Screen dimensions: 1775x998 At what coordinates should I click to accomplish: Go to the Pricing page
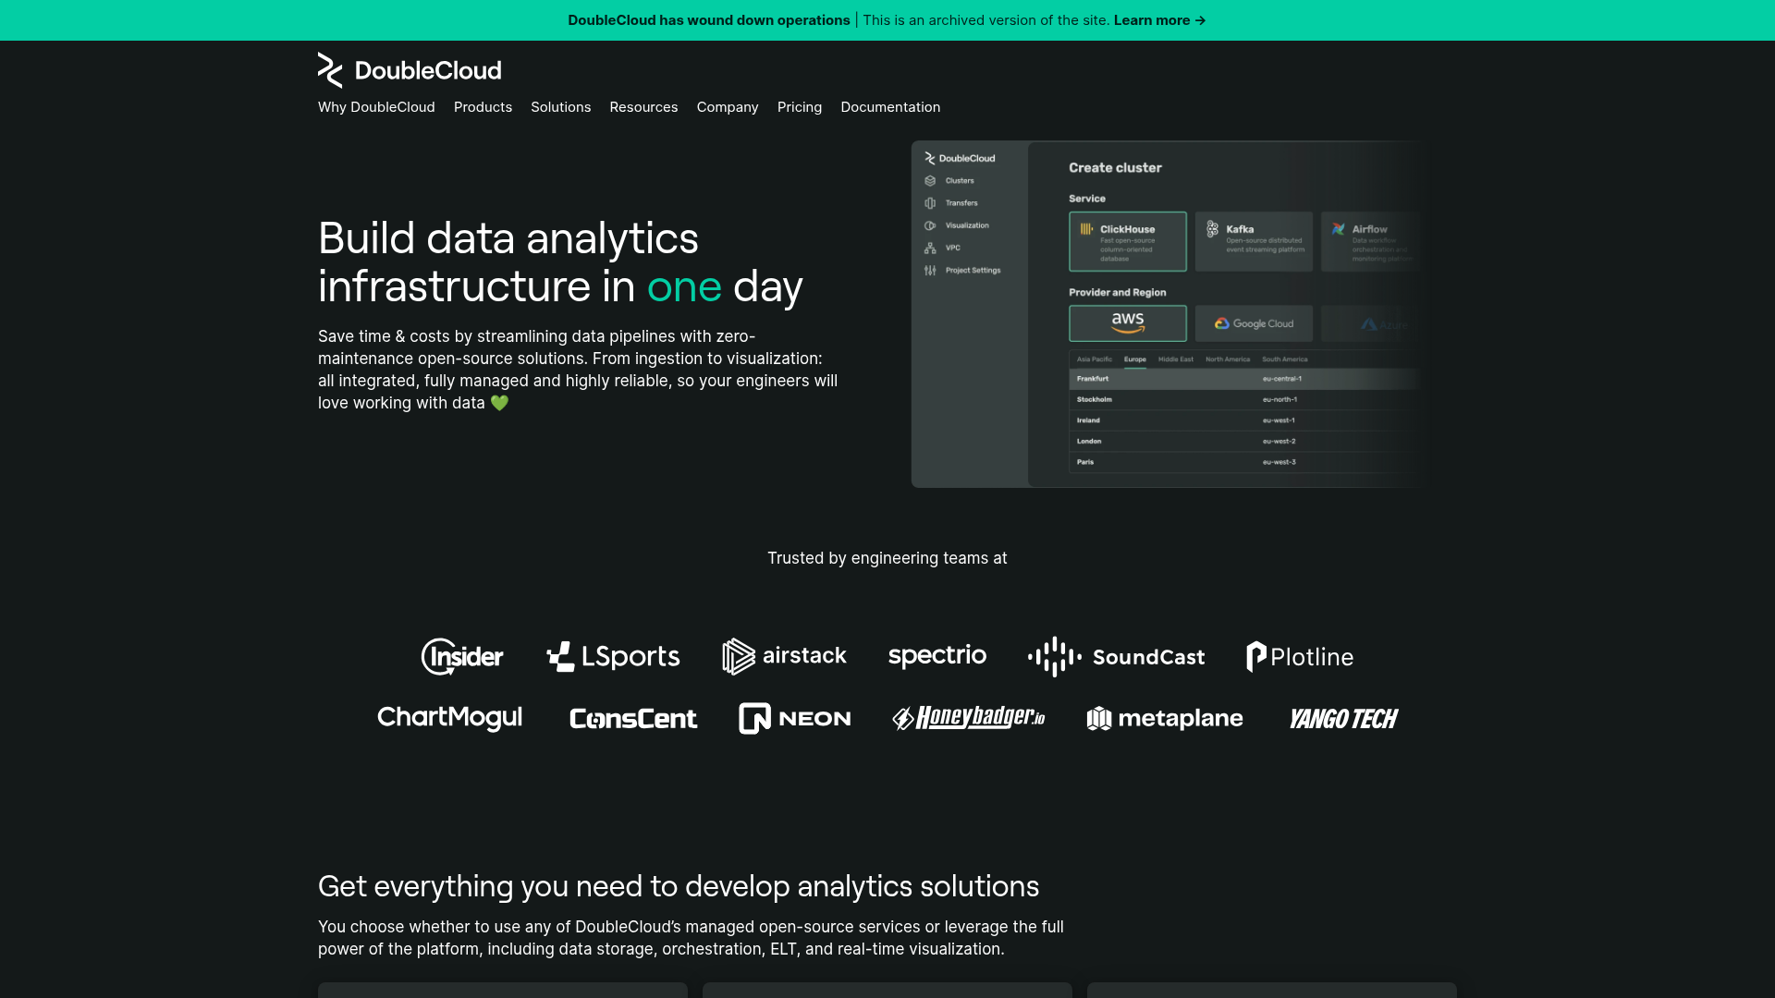click(800, 107)
